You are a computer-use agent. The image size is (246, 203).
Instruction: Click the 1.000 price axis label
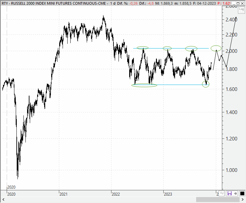[x=231, y=170]
